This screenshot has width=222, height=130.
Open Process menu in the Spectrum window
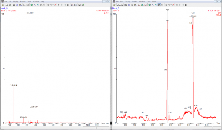tap(23, 1)
